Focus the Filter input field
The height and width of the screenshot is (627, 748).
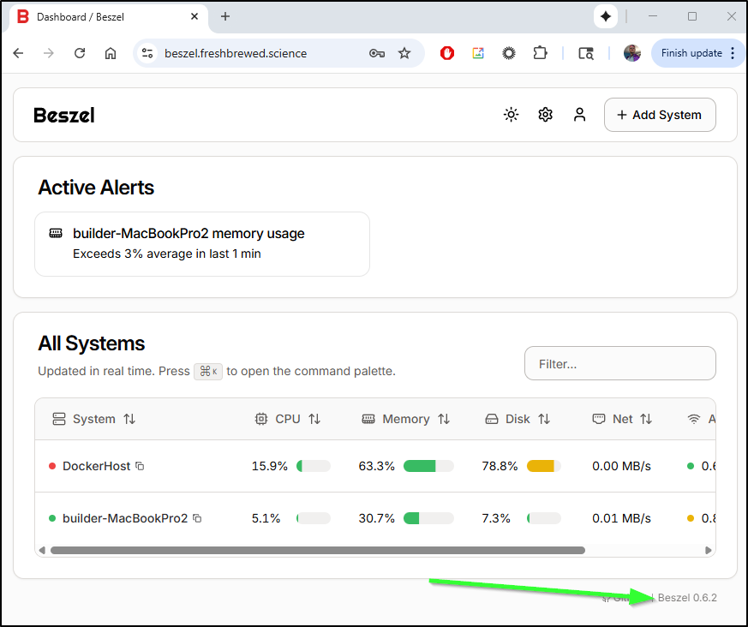point(619,364)
